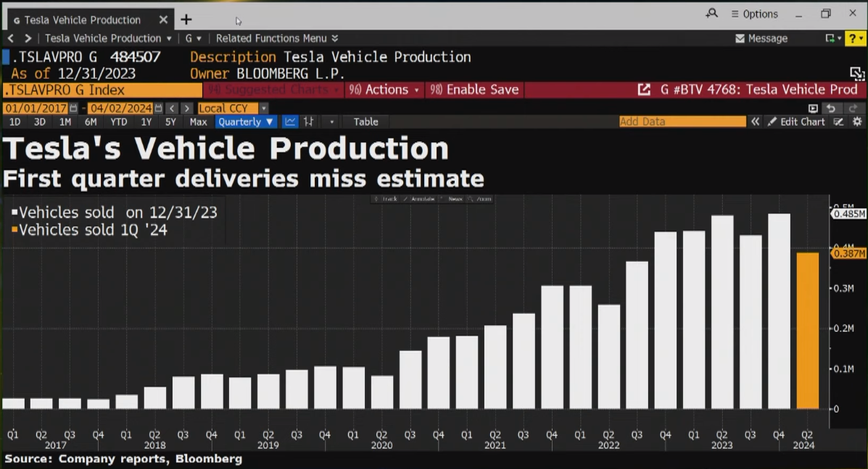
Task: Open the Local CCY currency dropdown
Action: 233,109
